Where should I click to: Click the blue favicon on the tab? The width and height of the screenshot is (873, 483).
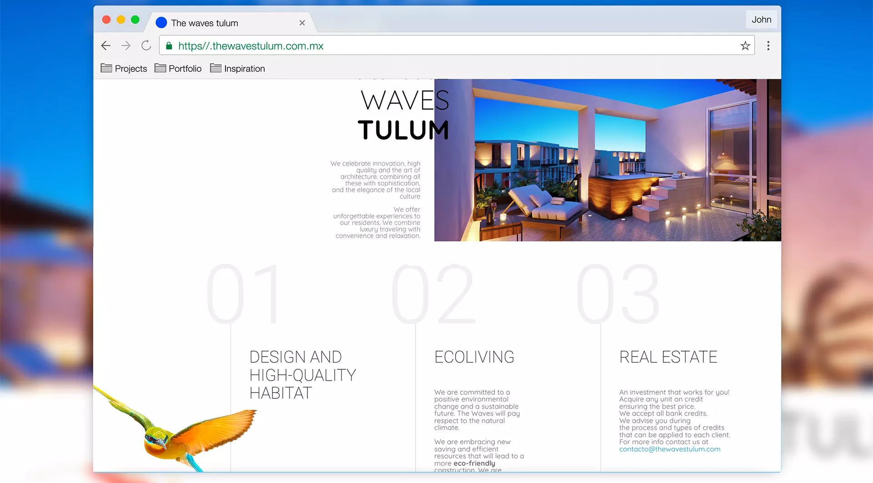161,23
